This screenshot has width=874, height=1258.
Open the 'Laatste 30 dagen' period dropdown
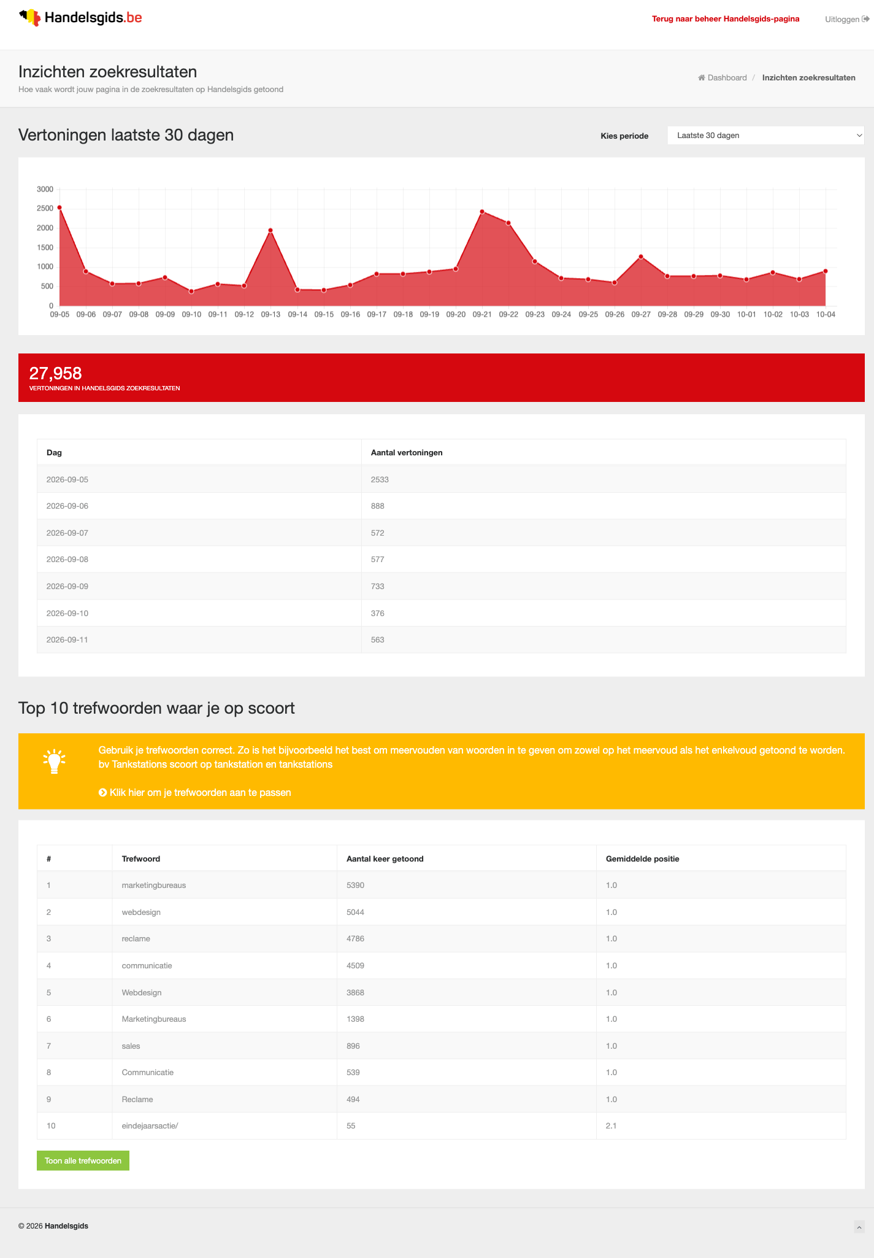point(765,136)
